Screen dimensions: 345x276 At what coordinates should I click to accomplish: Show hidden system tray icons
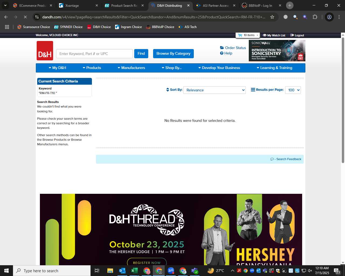pos(232,271)
